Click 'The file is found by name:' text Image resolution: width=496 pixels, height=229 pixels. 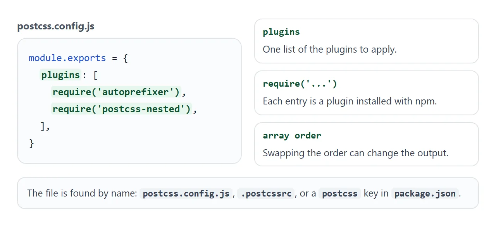pyautogui.click(x=82, y=193)
